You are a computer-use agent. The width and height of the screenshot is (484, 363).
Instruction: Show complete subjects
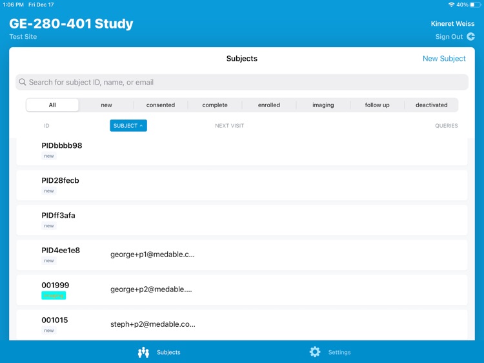click(215, 105)
